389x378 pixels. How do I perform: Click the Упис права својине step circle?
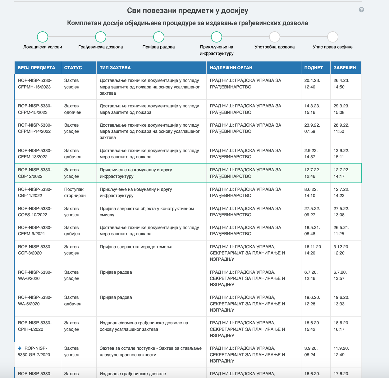coord(332,37)
